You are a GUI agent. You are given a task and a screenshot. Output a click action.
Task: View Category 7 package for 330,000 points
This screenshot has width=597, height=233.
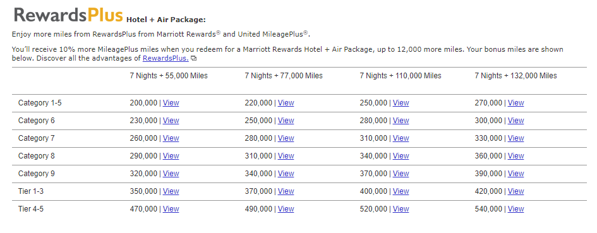coord(516,138)
